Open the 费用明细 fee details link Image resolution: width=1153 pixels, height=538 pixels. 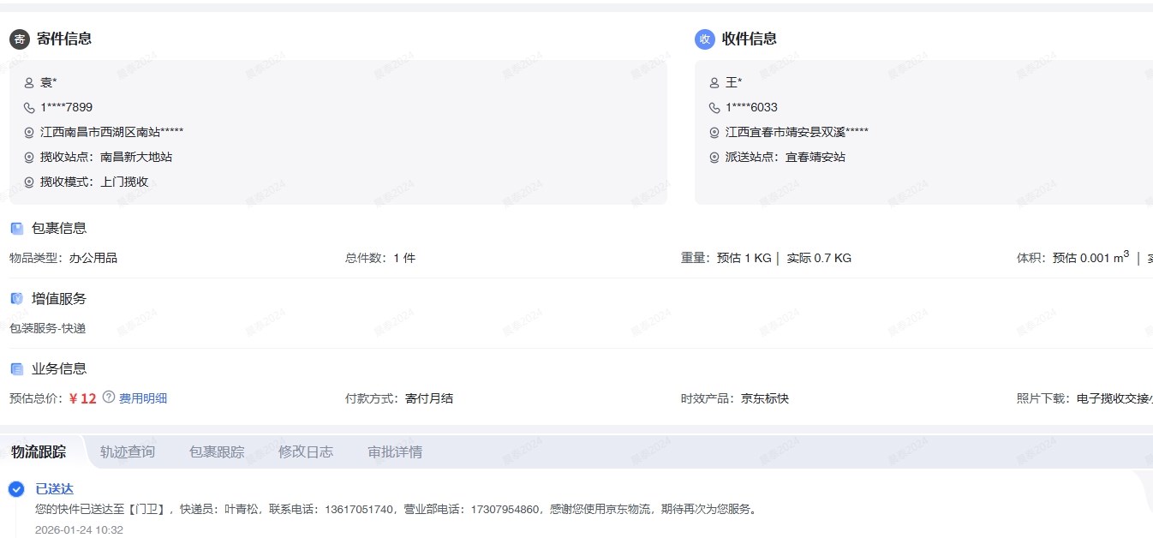pyautogui.click(x=143, y=398)
